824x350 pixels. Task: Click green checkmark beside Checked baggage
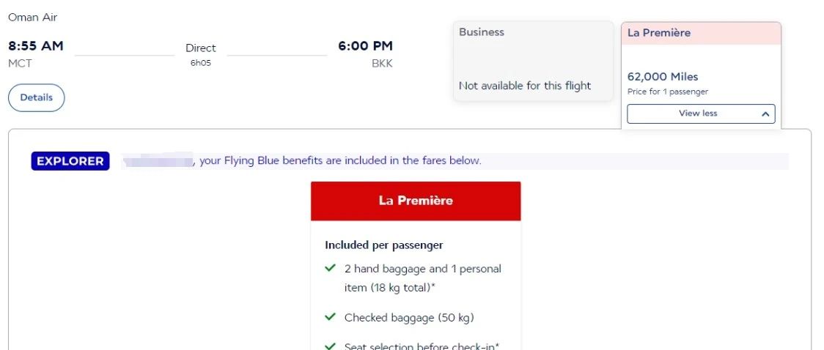pyautogui.click(x=331, y=318)
